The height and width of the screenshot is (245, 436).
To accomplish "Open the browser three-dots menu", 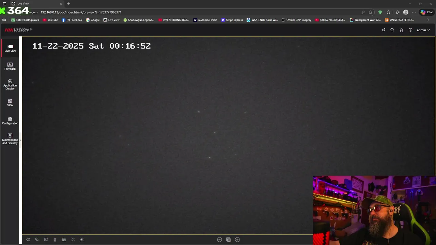I will coord(414,12).
